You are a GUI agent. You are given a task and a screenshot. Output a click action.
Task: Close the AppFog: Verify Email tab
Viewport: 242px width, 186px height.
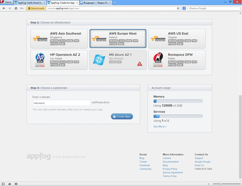click(x=44, y=3)
